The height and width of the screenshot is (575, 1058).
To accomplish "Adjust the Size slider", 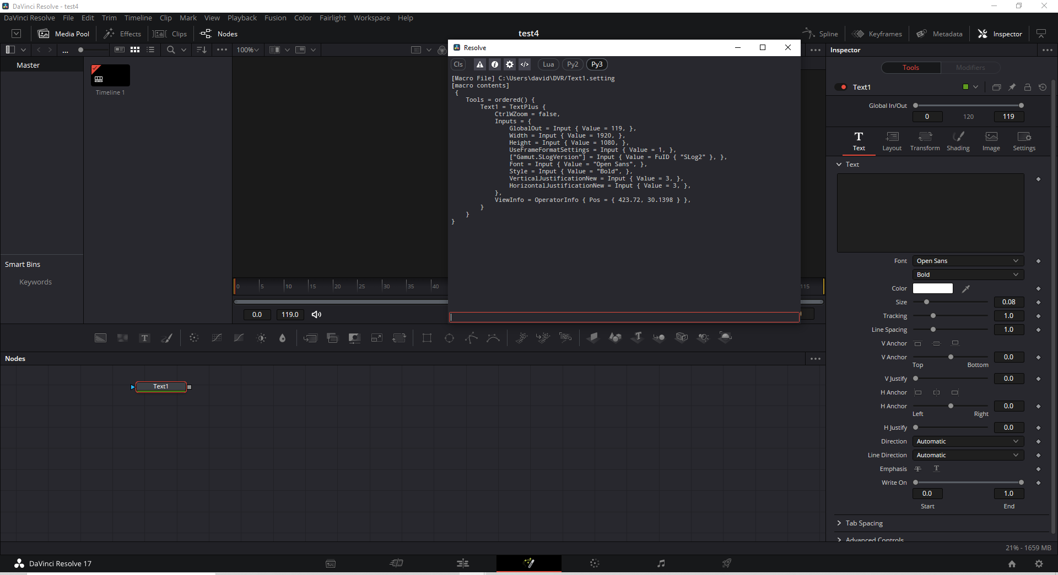I will (x=951, y=302).
